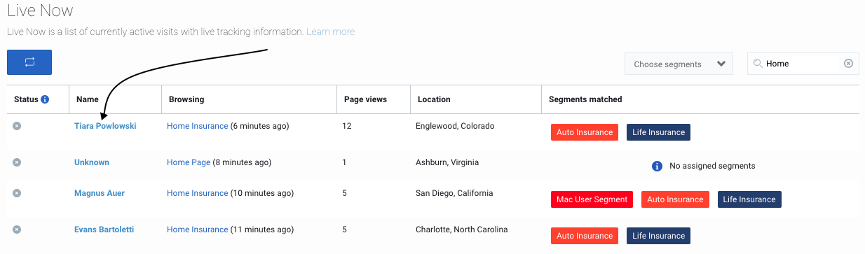865x254 pixels.
Task: Click the Status info icon
Action: [45, 99]
